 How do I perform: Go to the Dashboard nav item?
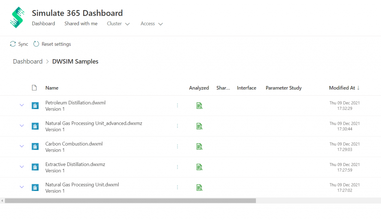pyautogui.click(x=43, y=24)
